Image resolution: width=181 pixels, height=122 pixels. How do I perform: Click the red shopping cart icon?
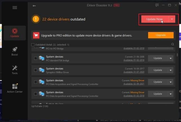(36, 35)
